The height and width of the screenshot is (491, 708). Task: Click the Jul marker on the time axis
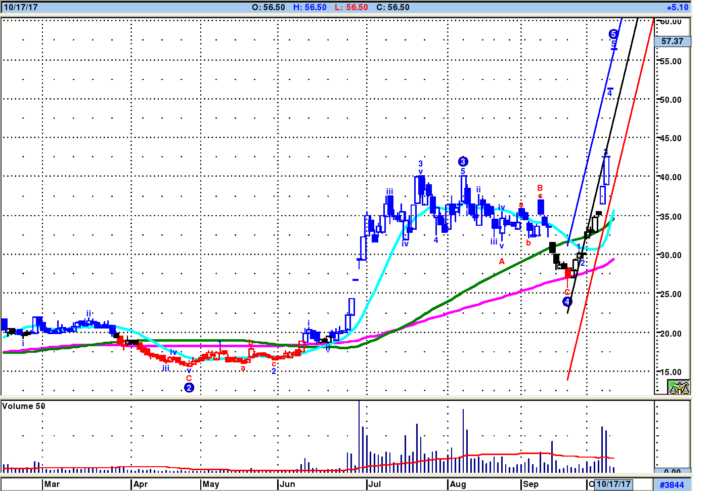(375, 484)
